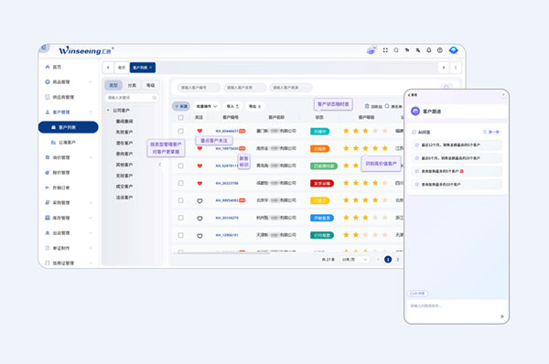Viewport: 549px width, 364px height.
Task: Select 成交客户 in the customer tree
Action: (124, 187)
